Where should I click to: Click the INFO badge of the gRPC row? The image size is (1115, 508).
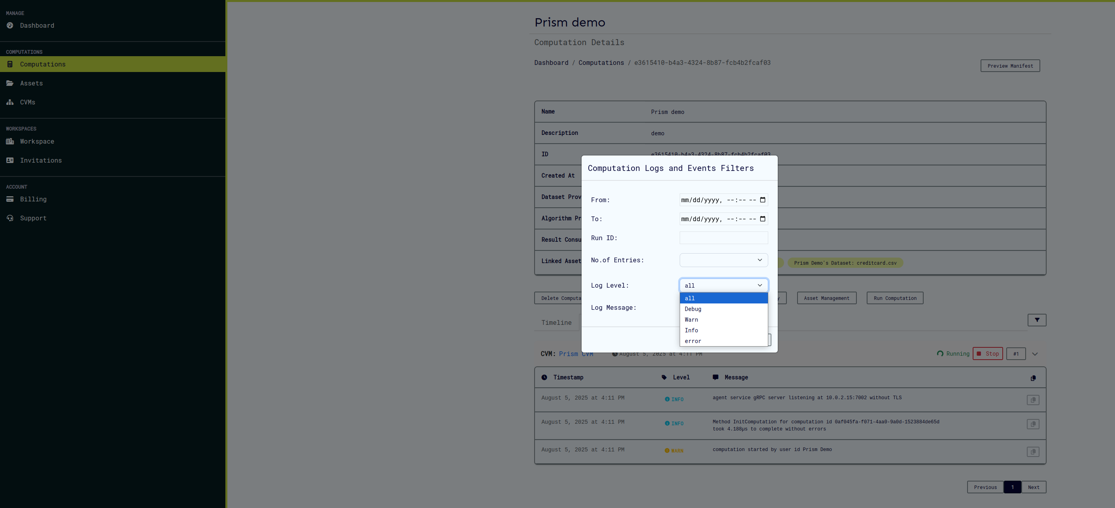click(673, 399)
